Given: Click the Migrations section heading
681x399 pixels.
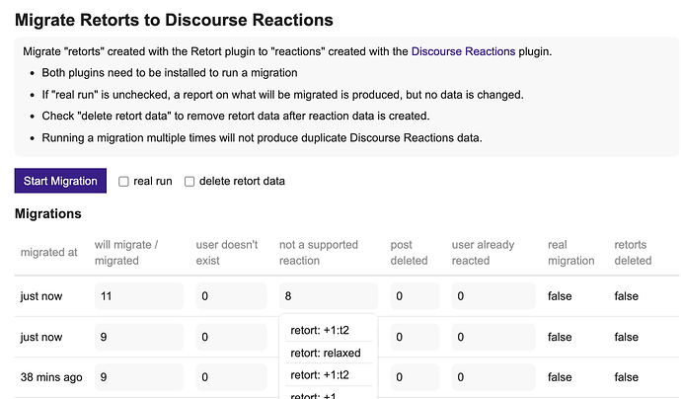Looking at the screenshot, I should pyautogui.click(x=47, y=214).
